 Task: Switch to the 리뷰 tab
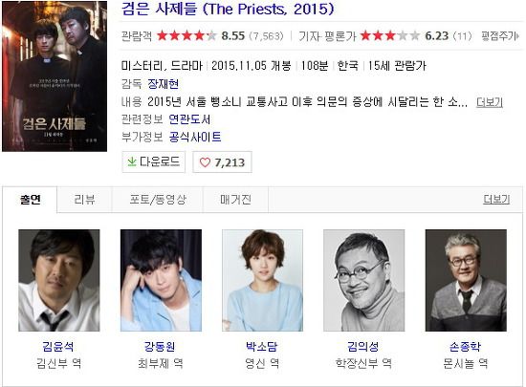84,200
